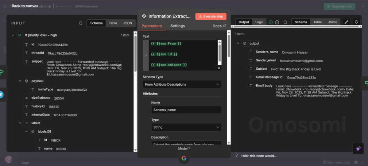The width and height of the screenshot is (368, 166).
Task: Click the Output panel horizontal scrollbar
Action: [296, 26]
